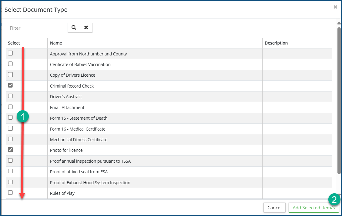Check Proof of affixed seal from ESA
This screenshot has width=342, height=216.
click(x=10, y=171)
